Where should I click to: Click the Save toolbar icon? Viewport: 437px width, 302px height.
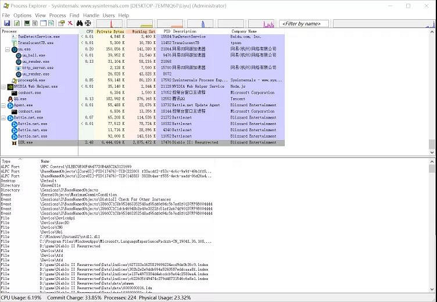(x=7, y=23)
